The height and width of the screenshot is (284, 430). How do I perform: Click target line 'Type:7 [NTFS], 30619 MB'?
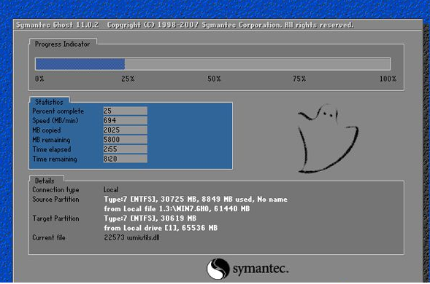tap(150, 218)
